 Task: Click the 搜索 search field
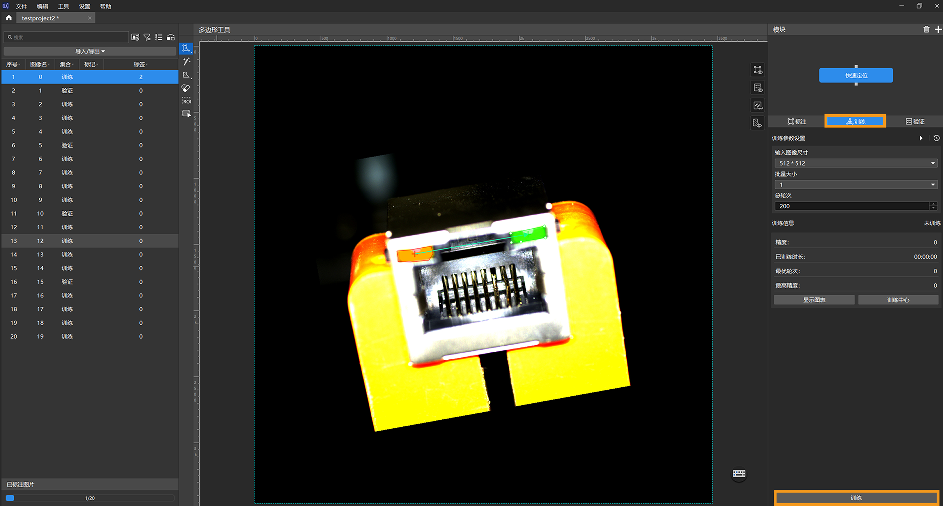68,37
